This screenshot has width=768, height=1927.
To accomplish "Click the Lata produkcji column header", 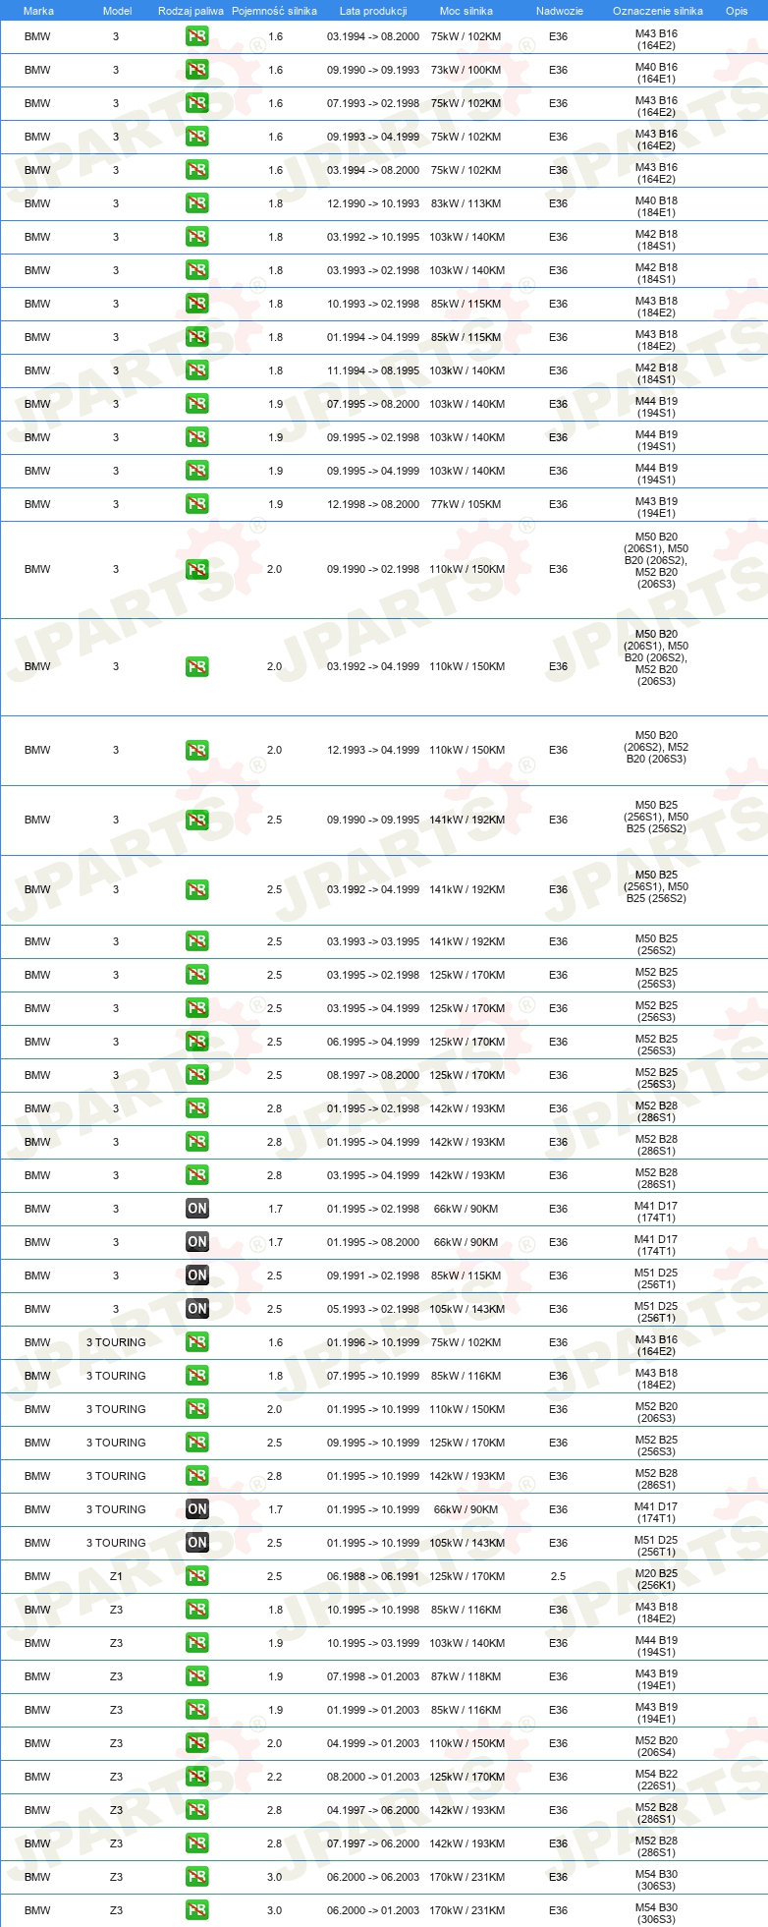I will point(373,11).
